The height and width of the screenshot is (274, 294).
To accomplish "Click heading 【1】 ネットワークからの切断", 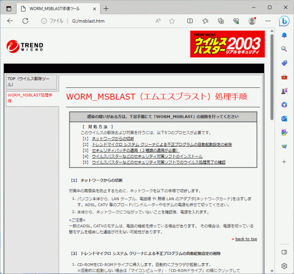I will point(97,180).
